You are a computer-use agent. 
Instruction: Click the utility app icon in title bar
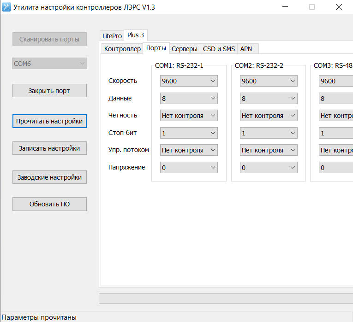[6, 7]
